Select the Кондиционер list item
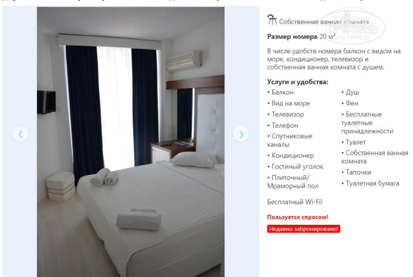The image size is (413, 277). pos(291,156)
